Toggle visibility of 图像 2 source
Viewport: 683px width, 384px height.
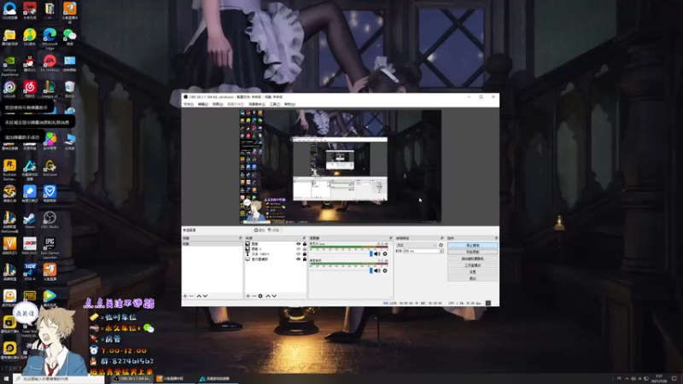(298, 249)
